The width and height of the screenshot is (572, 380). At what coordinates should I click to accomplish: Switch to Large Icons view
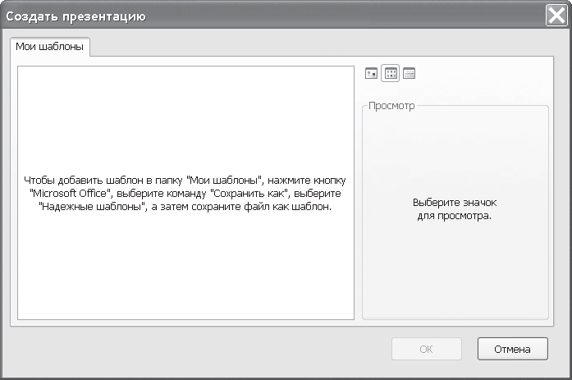[372, 74]
